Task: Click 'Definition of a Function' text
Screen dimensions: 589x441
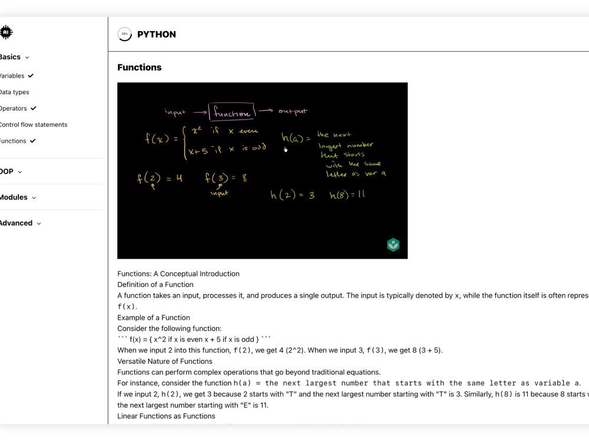Action: [x=155, y=285]
